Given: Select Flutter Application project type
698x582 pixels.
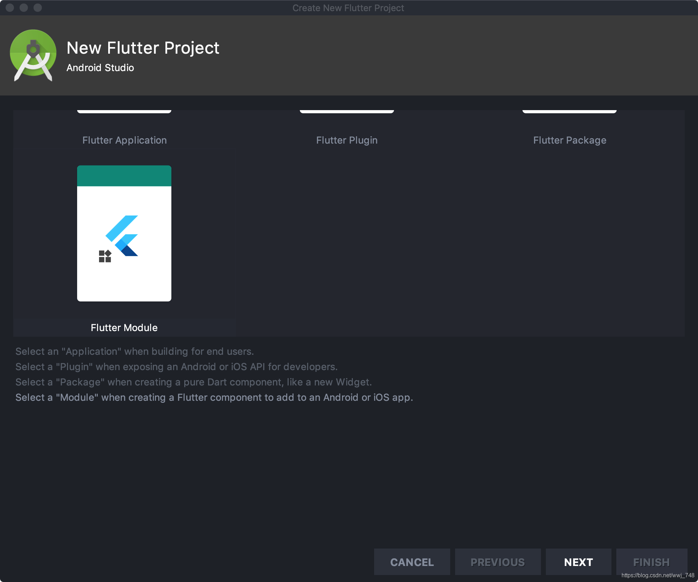Looking at the screenshot, I should pyautogui.click(x=124, y=139).
